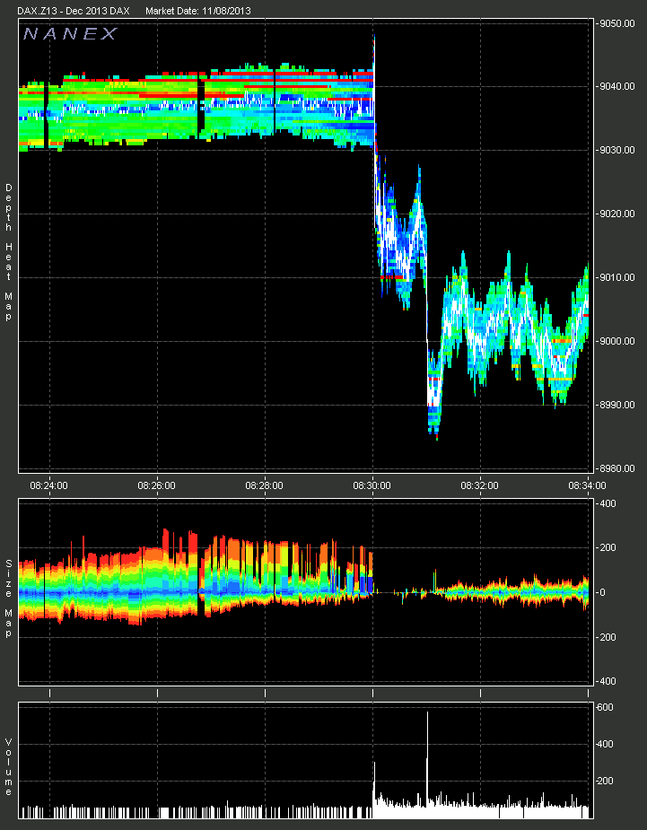647x830 pixels.
Task: Click the Size Map 200 upper axis label
Action: tap(608, 548)
